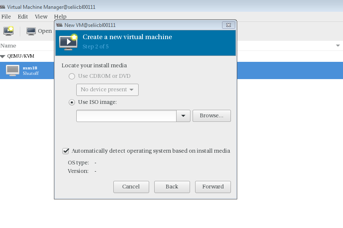Click the Name column header
343x228 pixels.
tap(8, 46)
